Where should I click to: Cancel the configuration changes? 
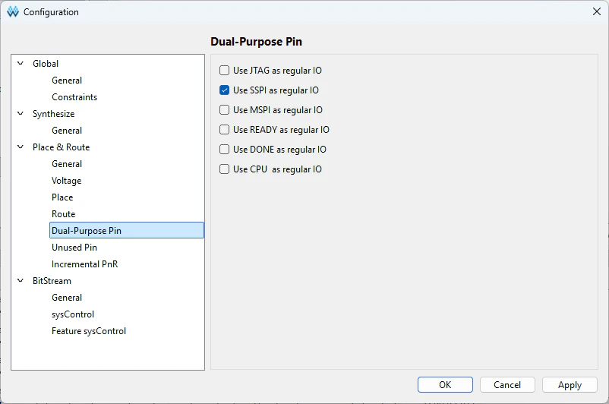click(x=507, y=384)
